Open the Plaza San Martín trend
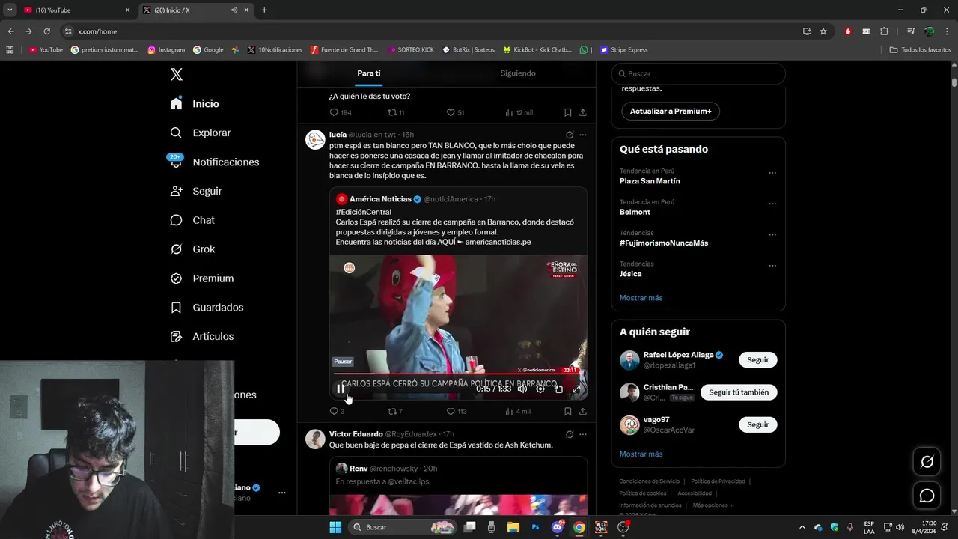The image size is (958, 539). [650, 181]
